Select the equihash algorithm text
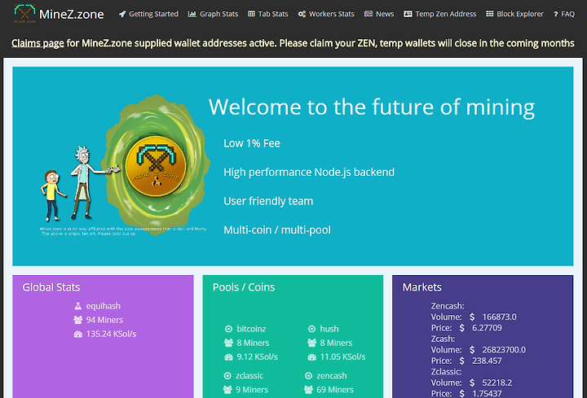This screenshot has width=587, height=398. tap(104, 306)
